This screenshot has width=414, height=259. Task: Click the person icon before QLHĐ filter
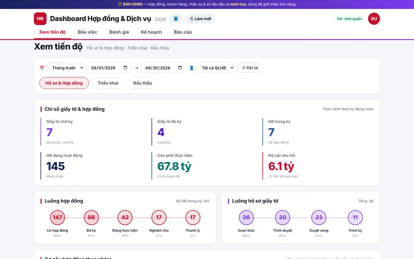point(191,68)
